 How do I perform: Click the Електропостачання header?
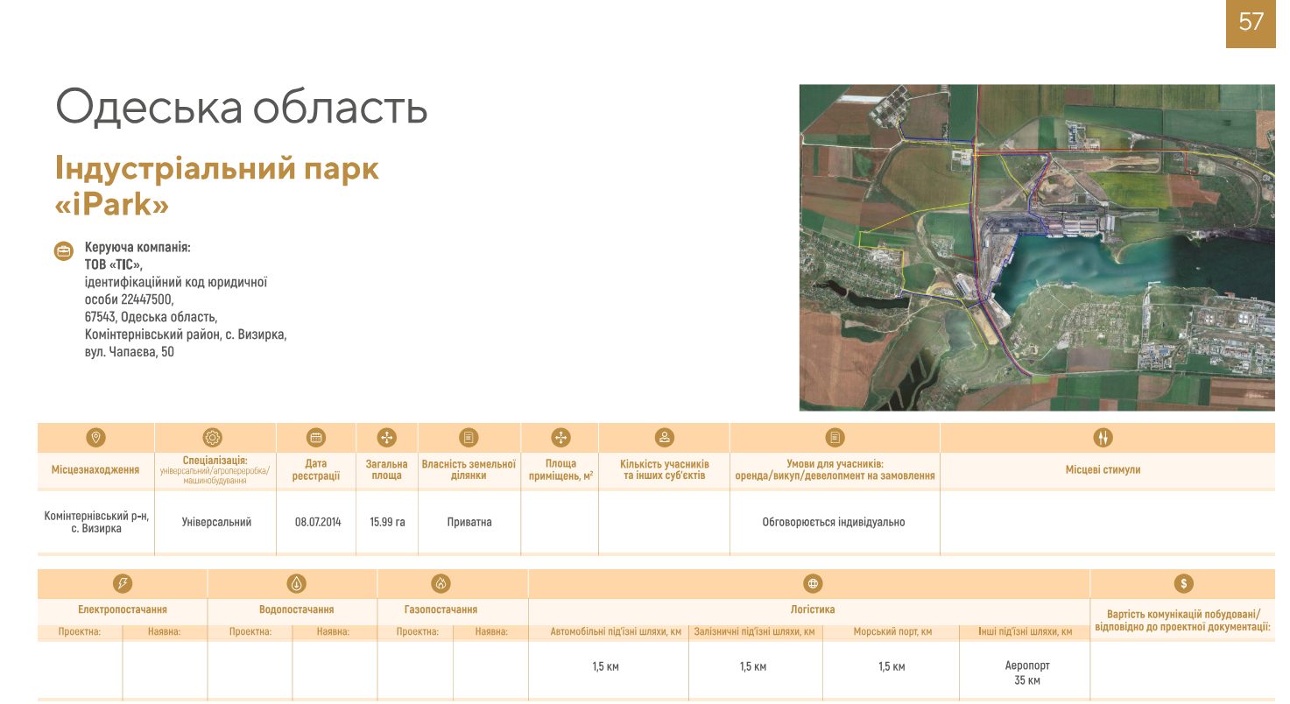pos(123,609)
